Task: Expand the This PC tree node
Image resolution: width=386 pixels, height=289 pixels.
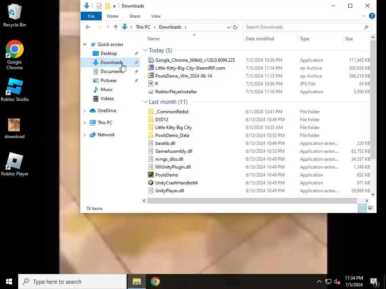Action: click(85, 123)
